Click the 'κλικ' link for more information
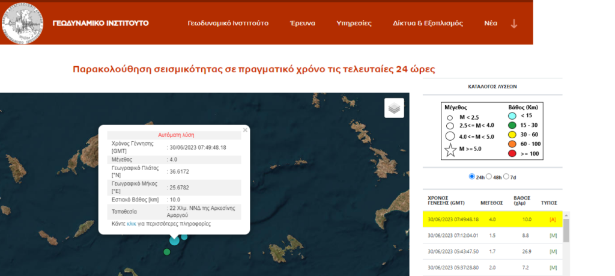The image size is (615, 276). coord(133,224)
